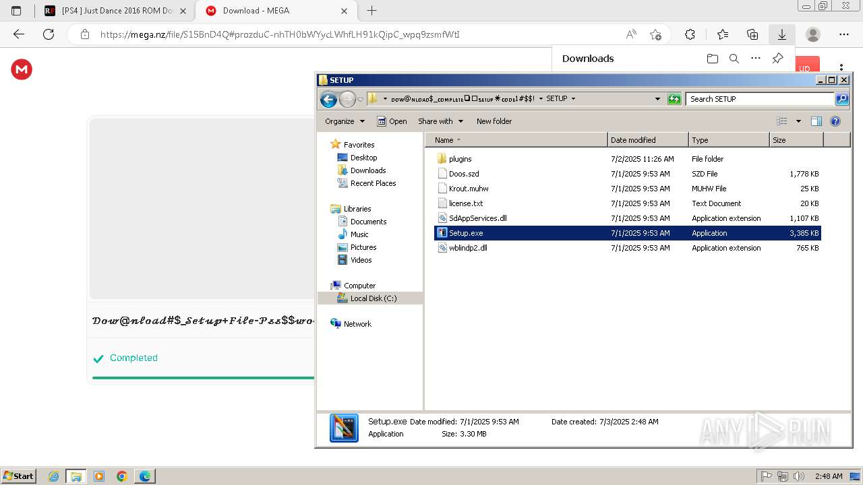
Task: Click the MEGA logo
Action: pyautogui.click(x=22, y=69)
